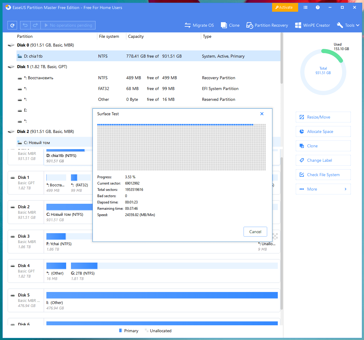Select the C: Новый том partition row
This screenshot has height=340, width=364.
[x=54, y=143]
